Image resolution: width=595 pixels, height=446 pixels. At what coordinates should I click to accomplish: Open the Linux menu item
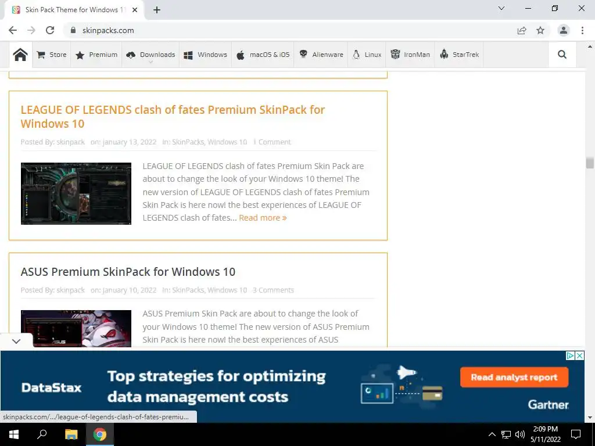click(x=367, y=55)
